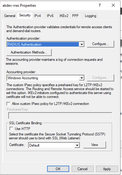Image resolution: width=122 pixels, height=175 pixels.
Task: Select the PPP tab
Action: click(75, 16)
